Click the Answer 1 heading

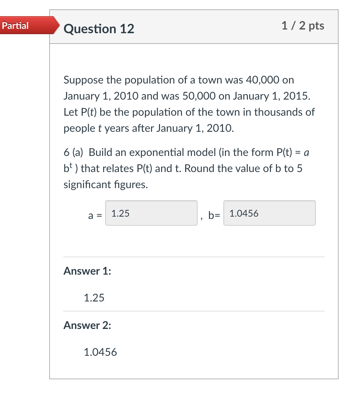tap(87, 271)
